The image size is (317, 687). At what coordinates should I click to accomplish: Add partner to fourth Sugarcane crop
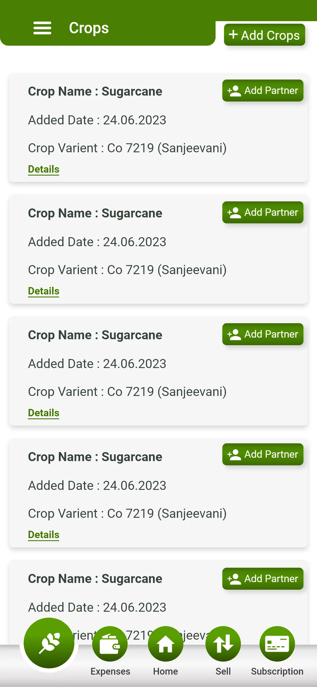[263, 454]
